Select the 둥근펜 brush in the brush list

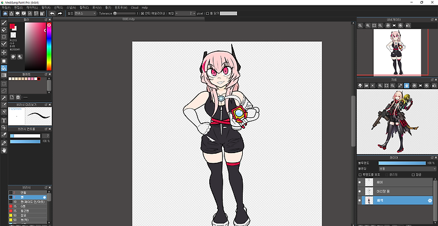(27, 211)
